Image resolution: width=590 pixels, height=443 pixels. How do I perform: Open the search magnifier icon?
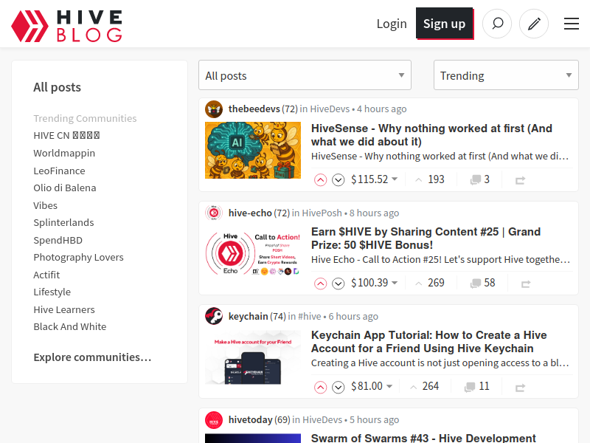coord(497,24)
